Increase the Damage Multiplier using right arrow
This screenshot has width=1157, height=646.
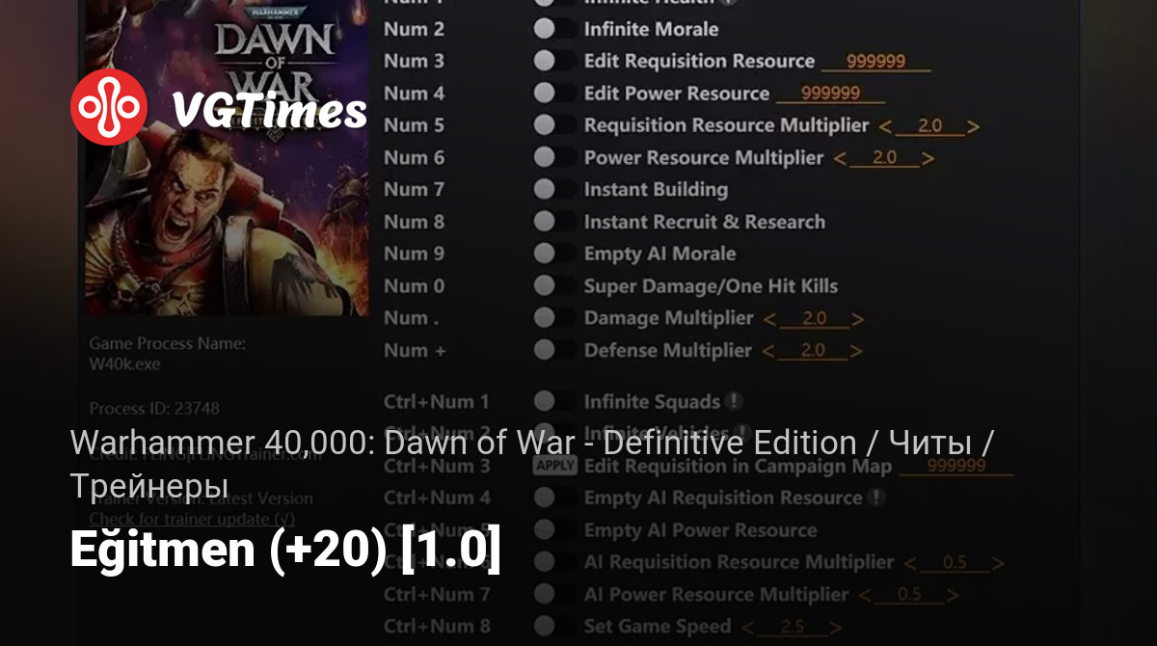857,319
